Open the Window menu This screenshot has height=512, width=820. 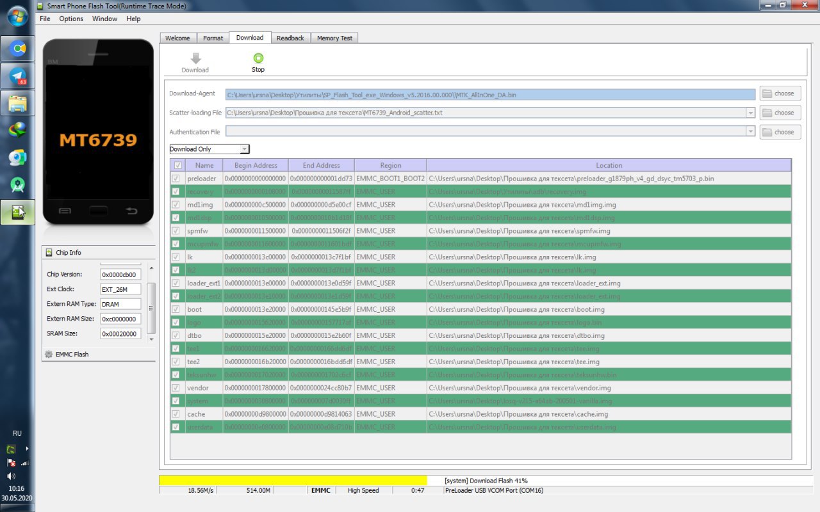104,19
